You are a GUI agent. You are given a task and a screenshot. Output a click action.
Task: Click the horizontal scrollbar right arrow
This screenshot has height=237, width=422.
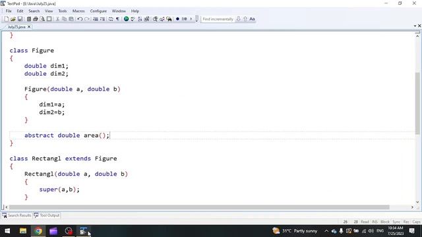[412, 207]
